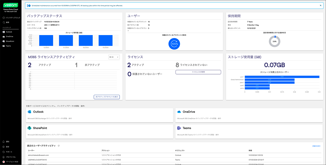This screenshot has height=165, width=326.
Task: Click the user2 storage bar
Action: pos(257,85)
